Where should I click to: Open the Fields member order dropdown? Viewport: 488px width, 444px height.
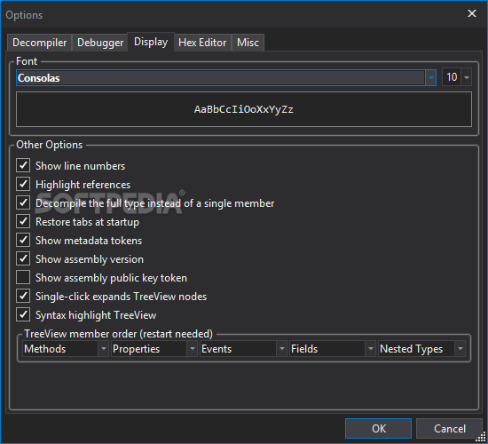[370, 349]
